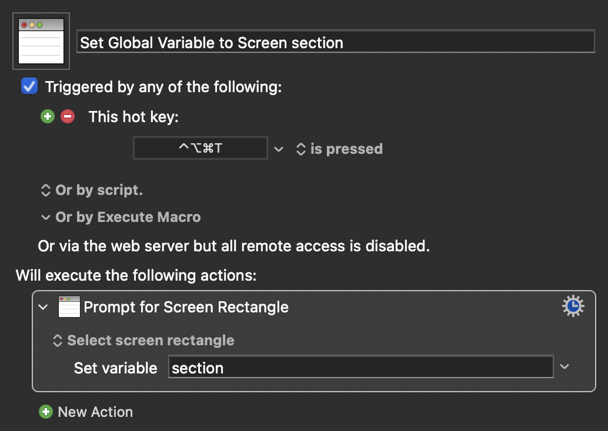
Task: Select the 'This hot key:' trigger label
Action: tap(133, 116)
